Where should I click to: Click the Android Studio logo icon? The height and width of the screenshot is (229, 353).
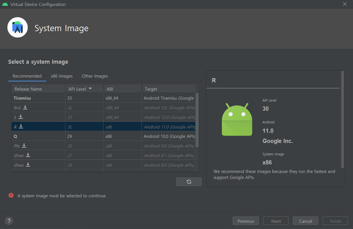tap(18, 27)
